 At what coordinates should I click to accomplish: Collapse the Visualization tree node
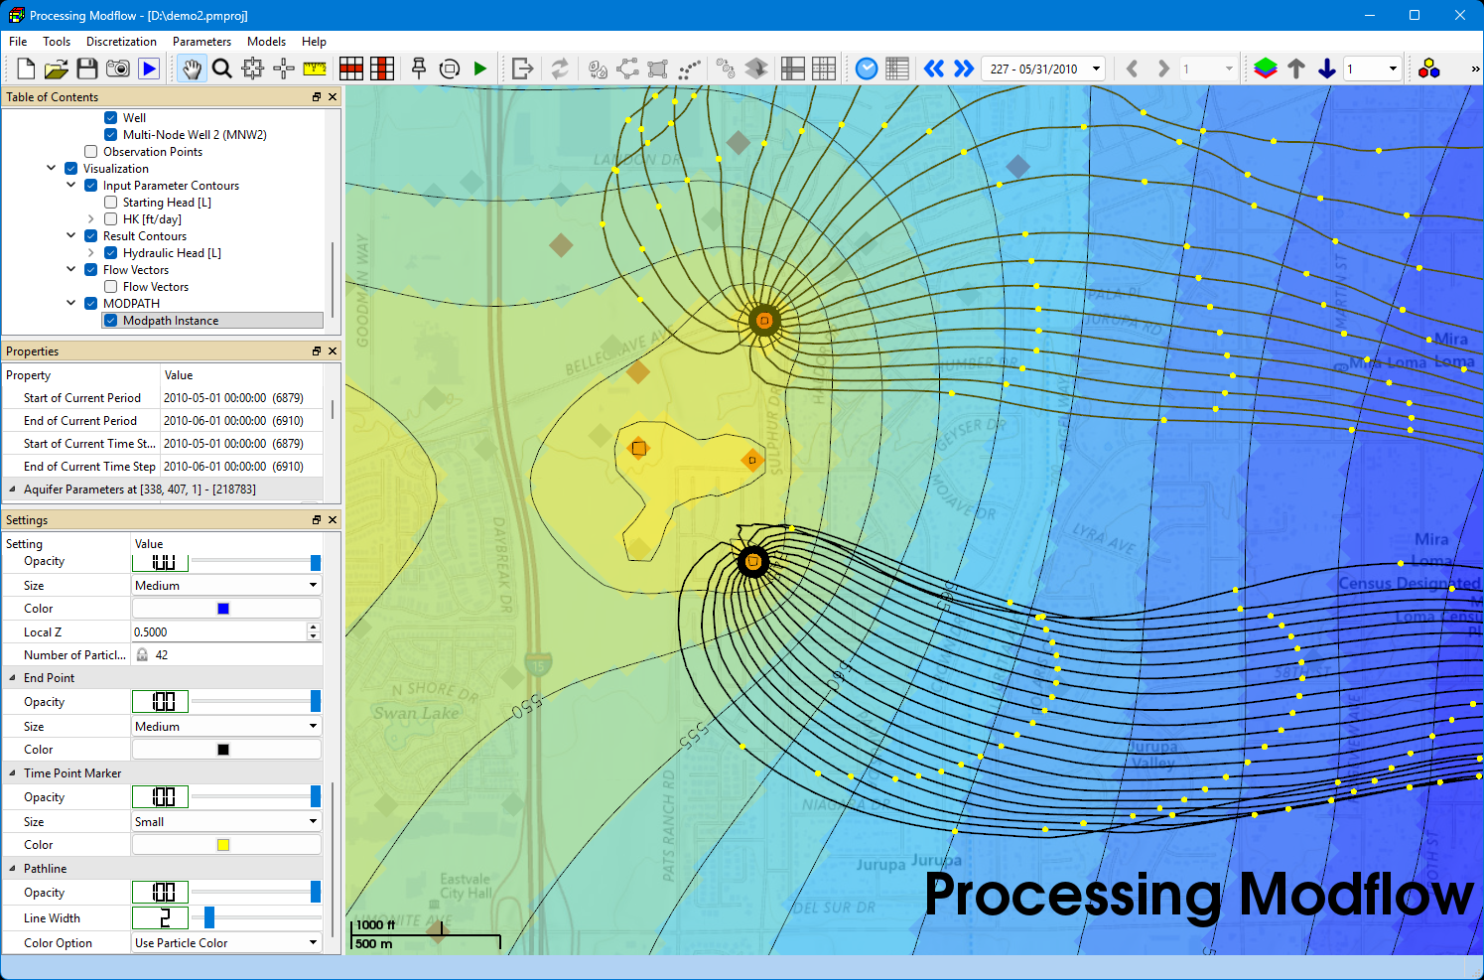point(52,169)
